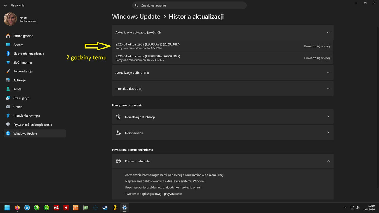Open System settings icon in sidebar
This screenshot has width=379, height=213.
8,45
